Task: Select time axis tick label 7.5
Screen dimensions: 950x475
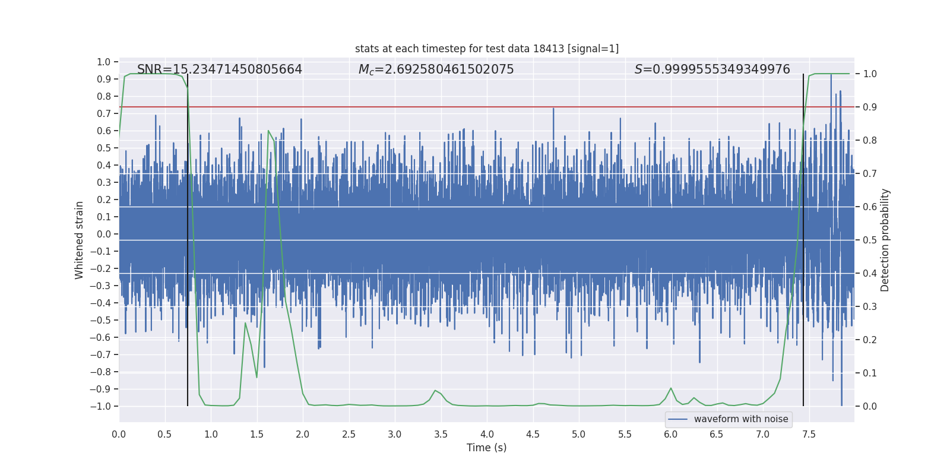Action: click(x=809, y=434)
